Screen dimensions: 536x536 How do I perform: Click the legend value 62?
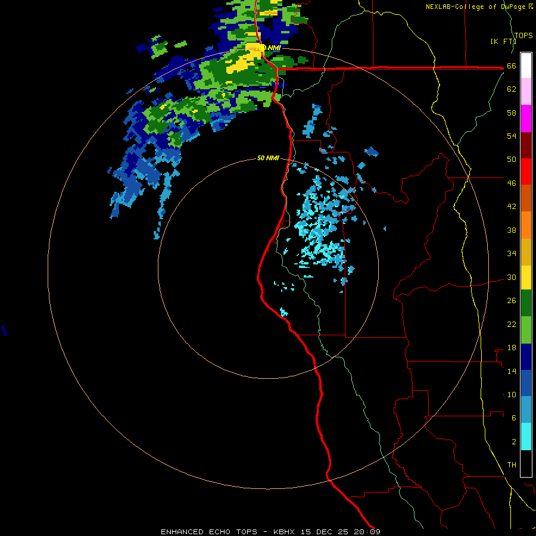click(x=512, y=89)
